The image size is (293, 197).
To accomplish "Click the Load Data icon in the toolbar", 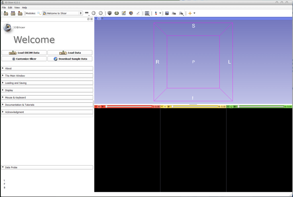I will tap(6, 13).
